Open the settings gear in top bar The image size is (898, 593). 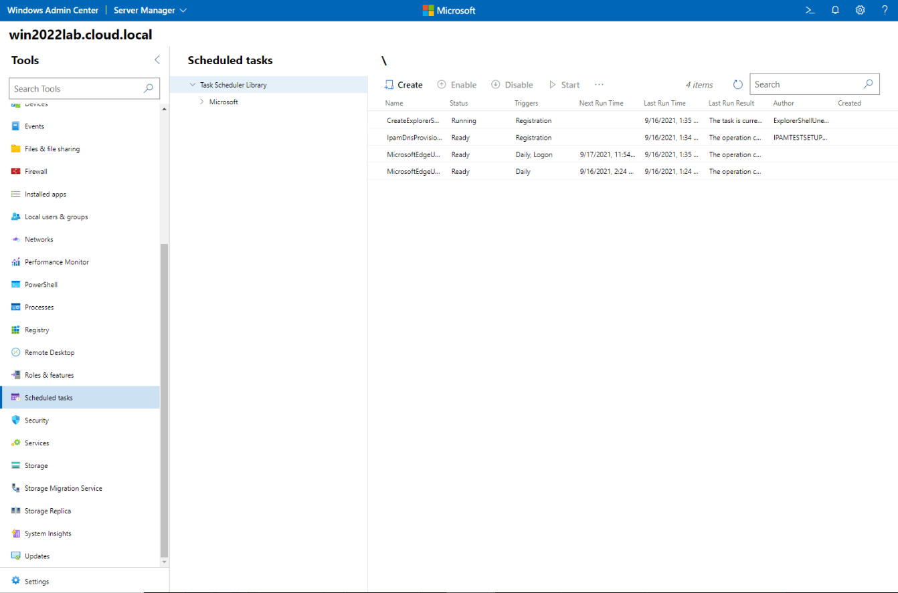860,10
